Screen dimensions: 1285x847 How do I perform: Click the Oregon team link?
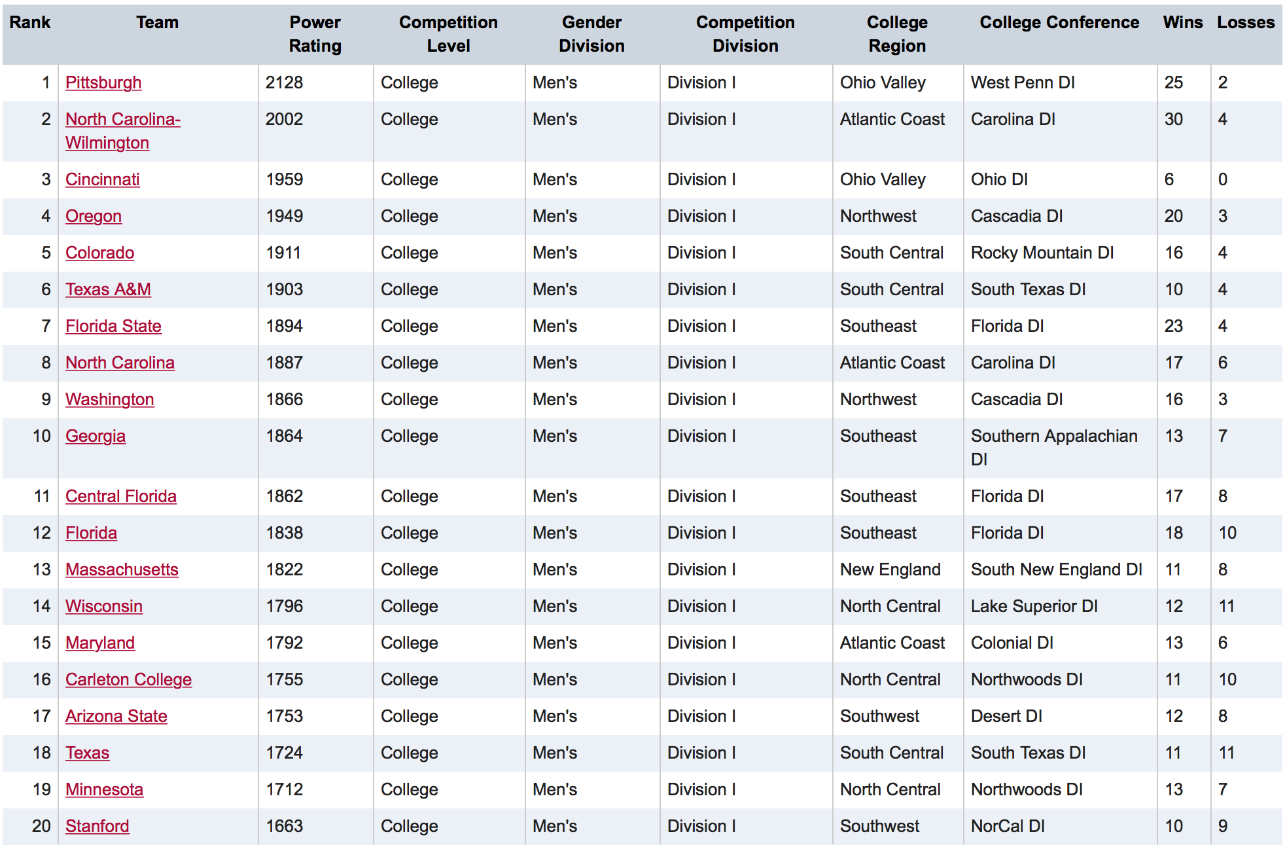pos(94,216)
